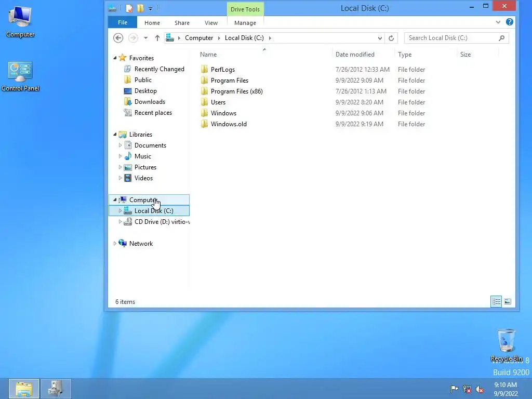Select the Users folder icon
This screenshot has height=399, width=532.
[204, 102]
